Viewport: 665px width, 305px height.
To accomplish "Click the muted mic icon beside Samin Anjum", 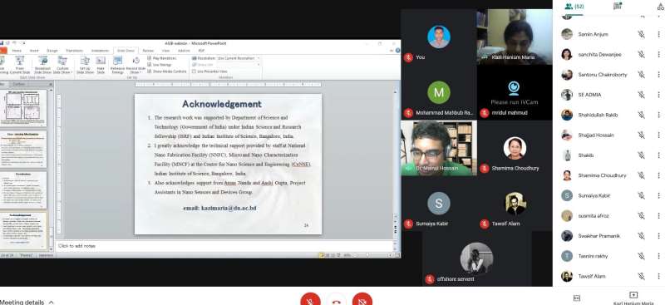I will [x=641, y=34].
